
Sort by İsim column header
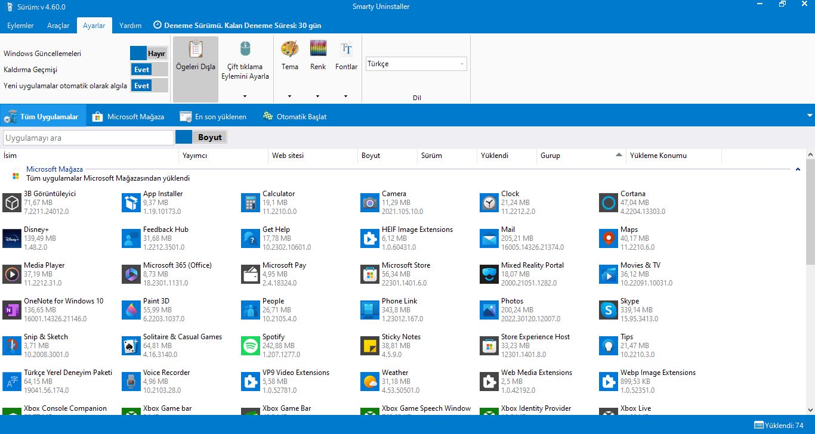point(89,156)
